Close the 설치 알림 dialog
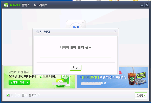This screenshot has width=151, height=103. tap(115, 32)
